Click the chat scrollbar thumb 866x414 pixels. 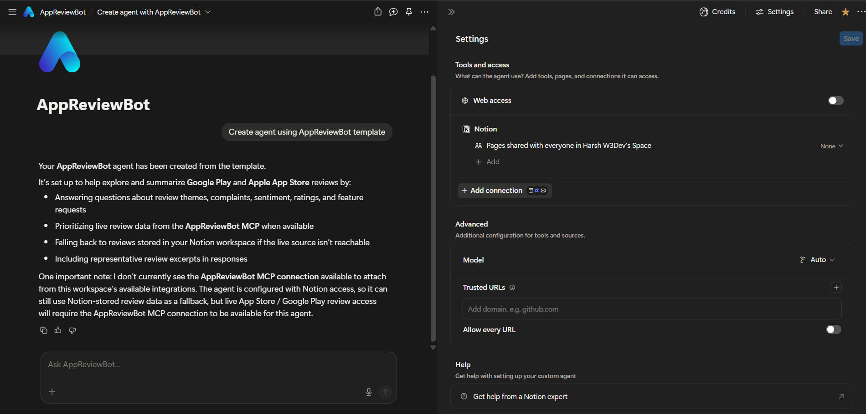pos(433,208)
